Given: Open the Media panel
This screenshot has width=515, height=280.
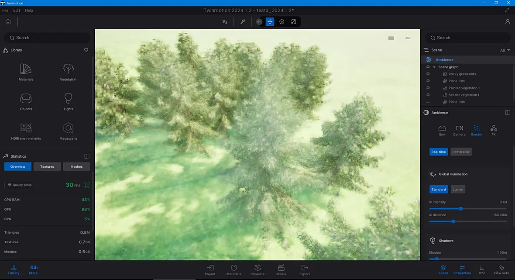Looking at the screenshot, I should point(281,270).
